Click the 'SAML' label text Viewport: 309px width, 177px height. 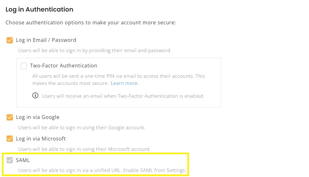(23, 160)
